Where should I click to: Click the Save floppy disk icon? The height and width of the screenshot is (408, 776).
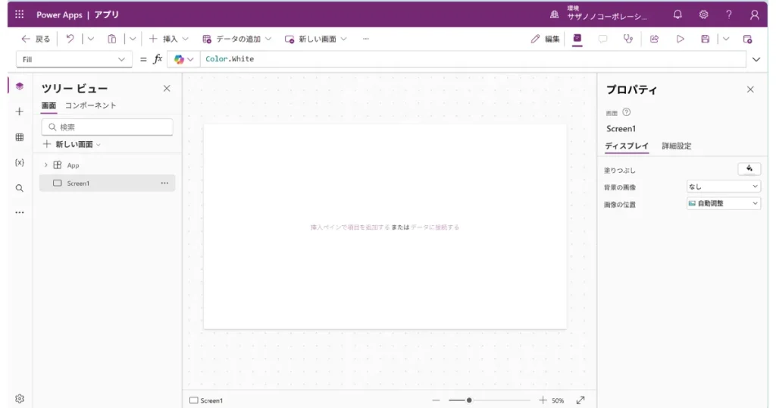coord(705,39)
